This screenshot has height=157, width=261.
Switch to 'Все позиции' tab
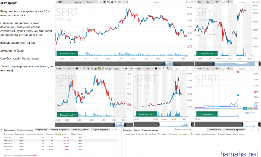10,130
